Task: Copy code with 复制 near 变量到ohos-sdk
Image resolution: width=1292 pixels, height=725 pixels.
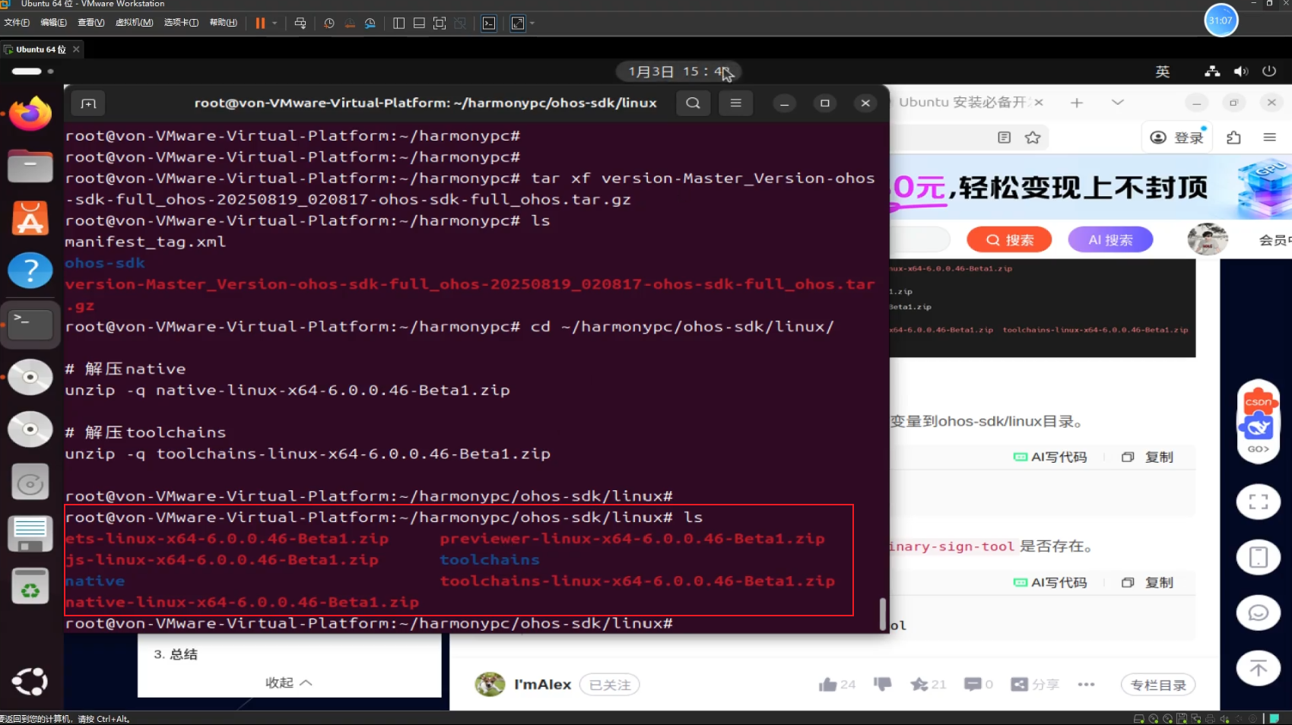Action: [1148, 457]
